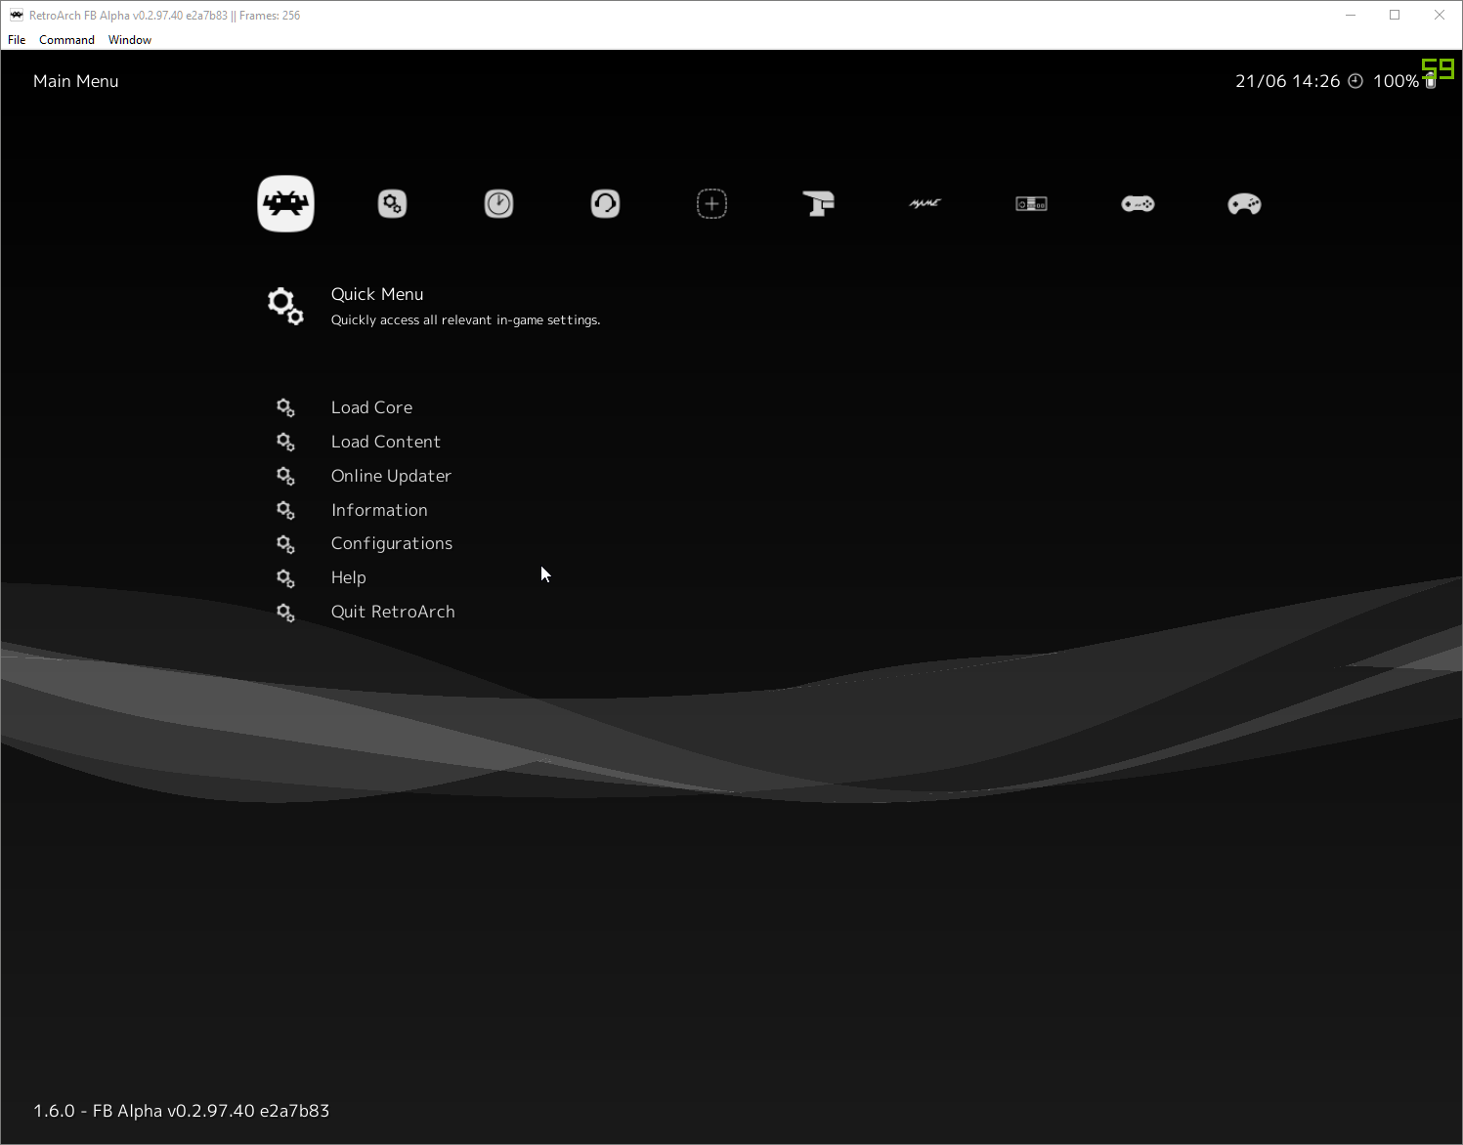Select Load Core
The width and height of the screenshot is (1463, 1145).
coord(371,407)
